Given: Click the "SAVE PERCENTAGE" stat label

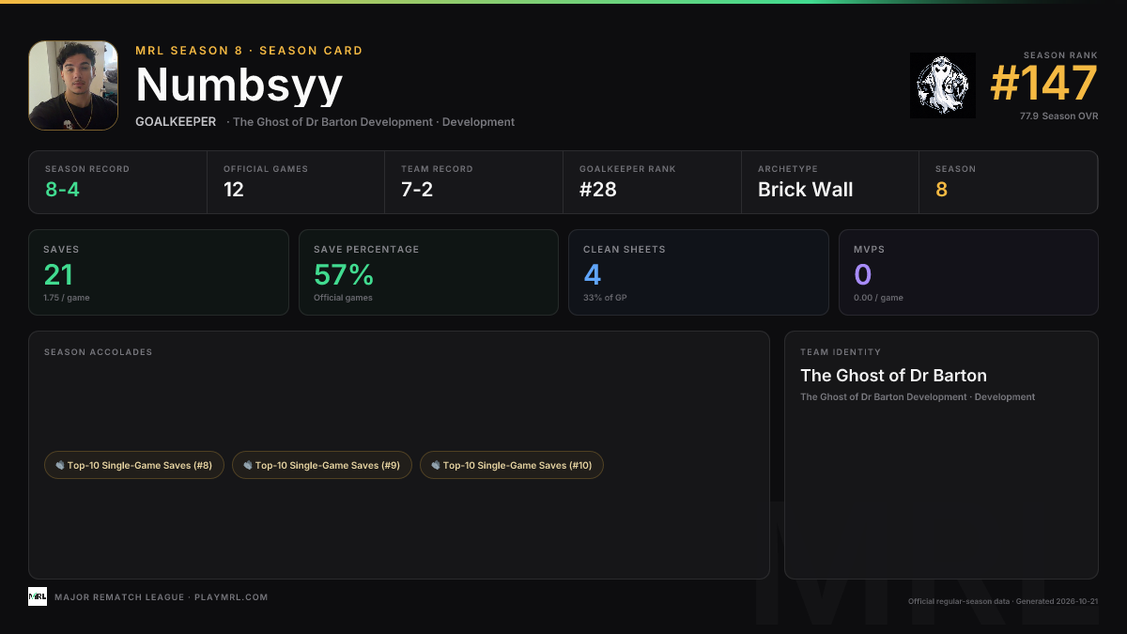Looking at the screenshot, I should [366, 250].
